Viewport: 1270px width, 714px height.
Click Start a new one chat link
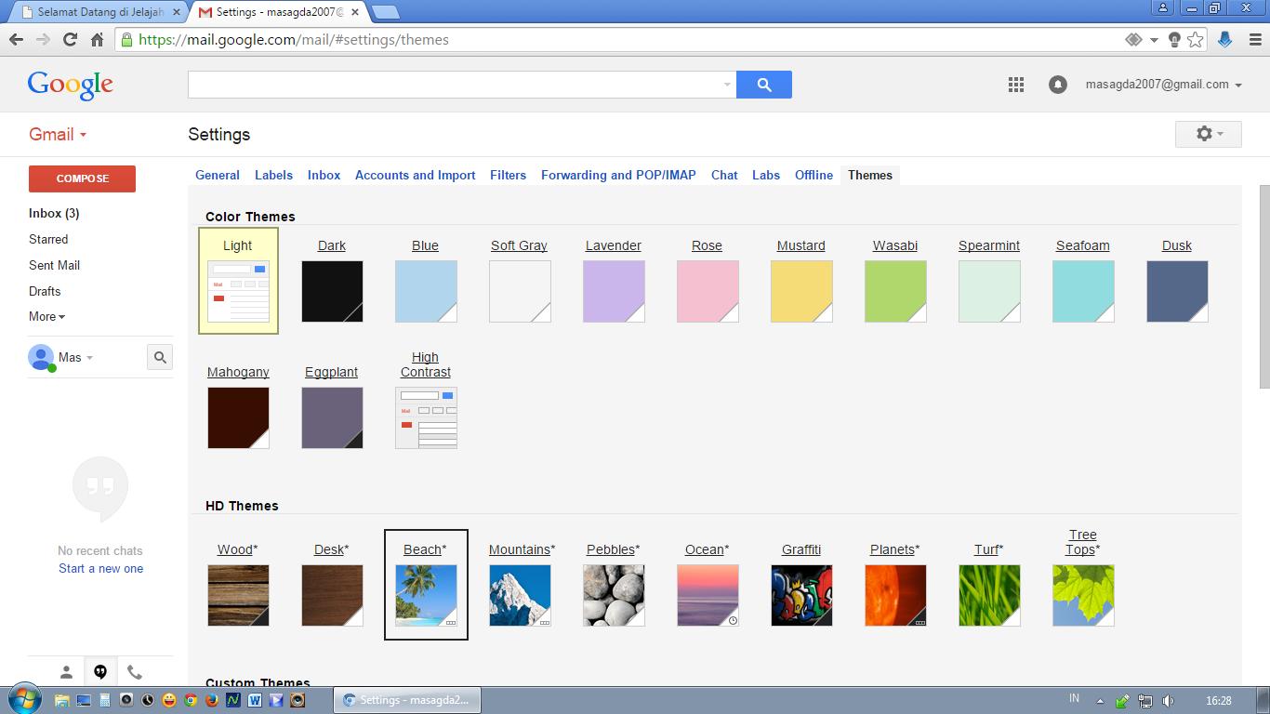(x=100, y=568)
